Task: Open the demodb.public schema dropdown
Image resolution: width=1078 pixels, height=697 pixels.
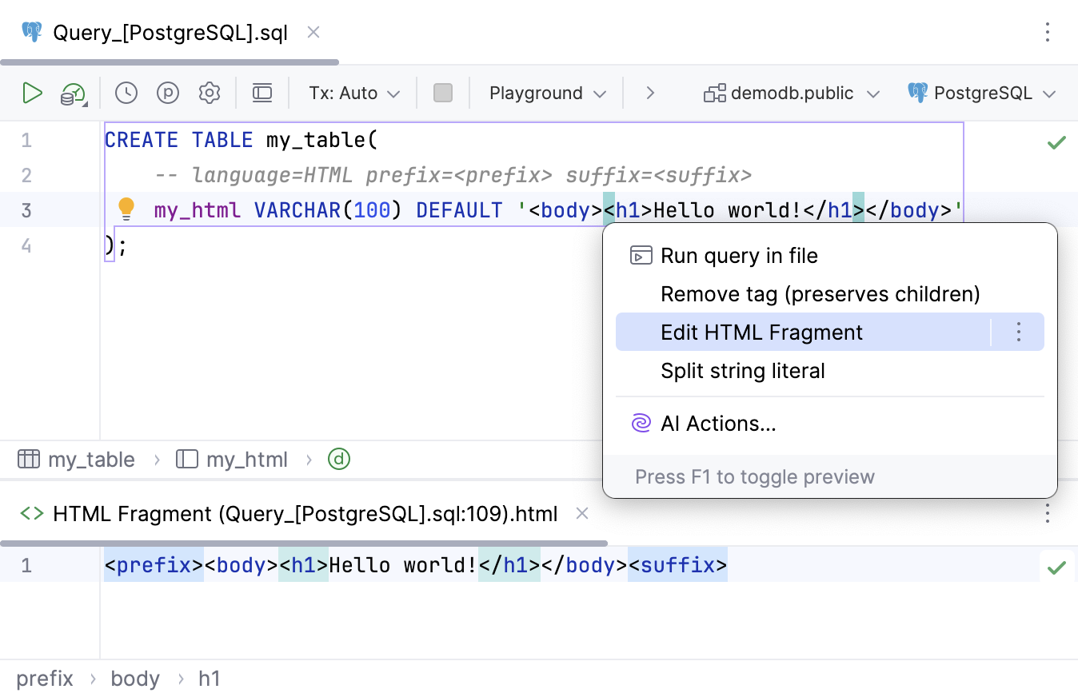Action: (790, 93)
